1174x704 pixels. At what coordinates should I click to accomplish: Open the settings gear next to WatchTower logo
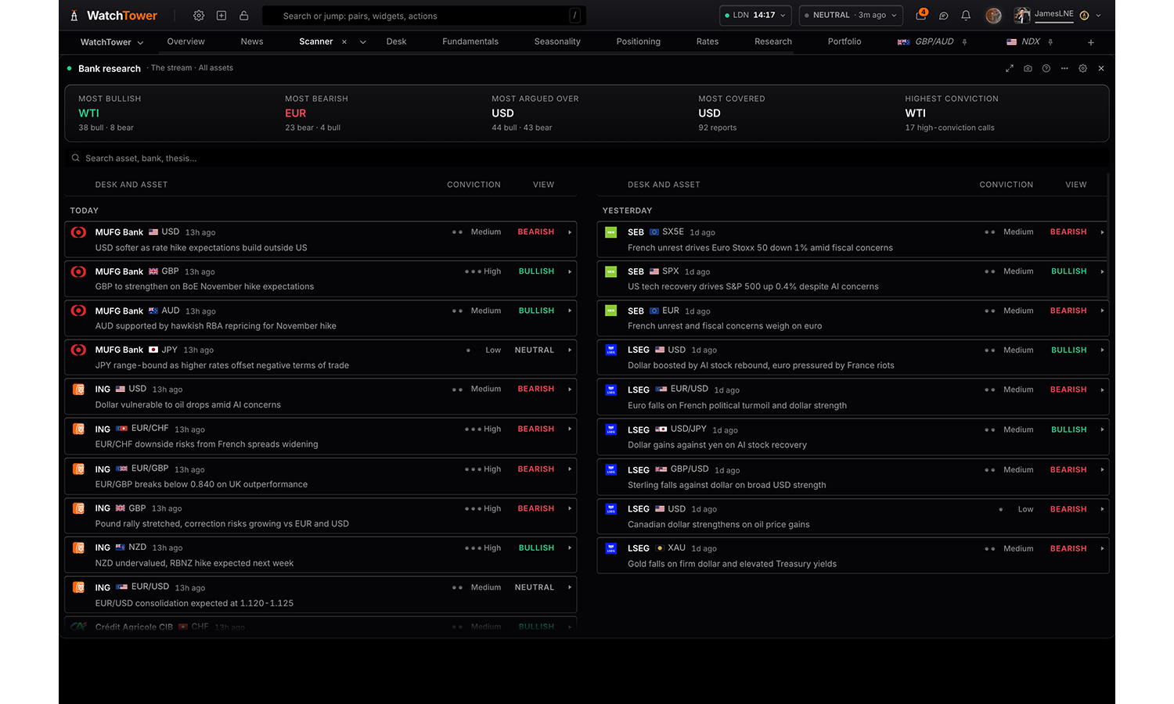[199, 16]
